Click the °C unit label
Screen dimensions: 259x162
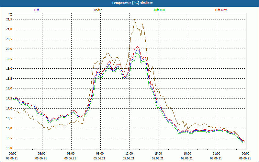pyautogui.click(x=10, y=15)
